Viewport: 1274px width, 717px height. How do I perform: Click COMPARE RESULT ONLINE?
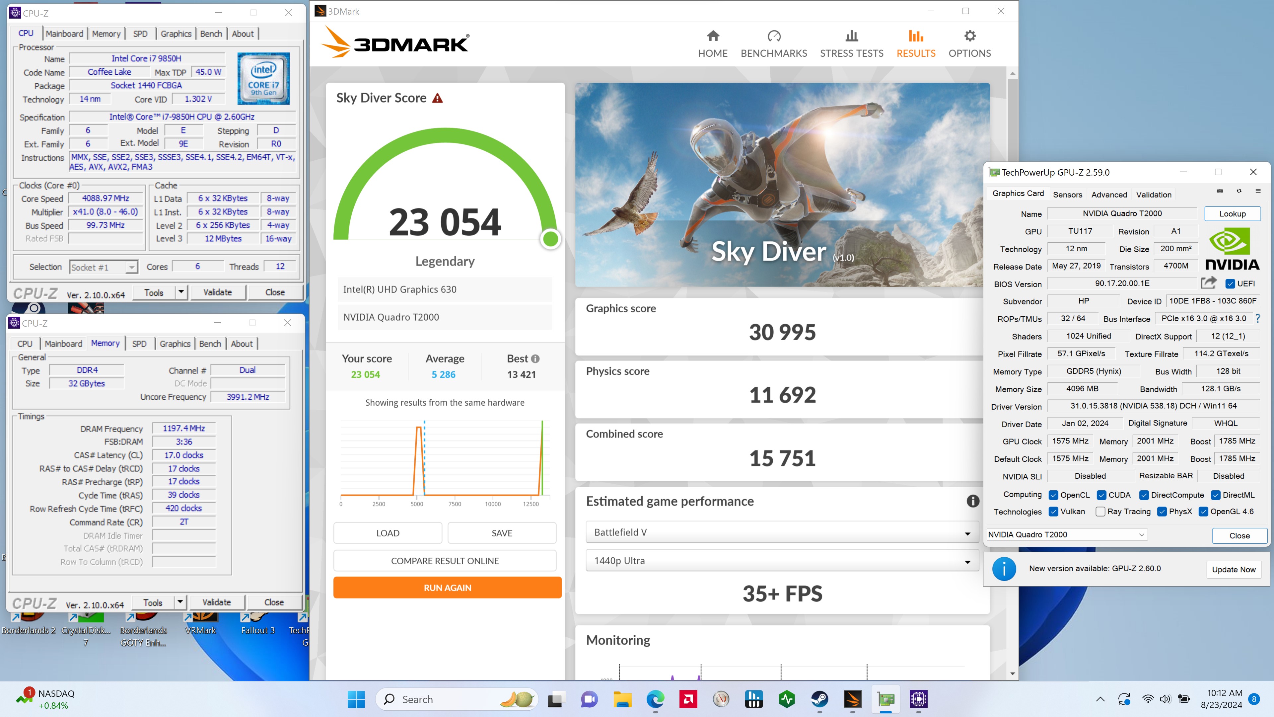(445, 561)
